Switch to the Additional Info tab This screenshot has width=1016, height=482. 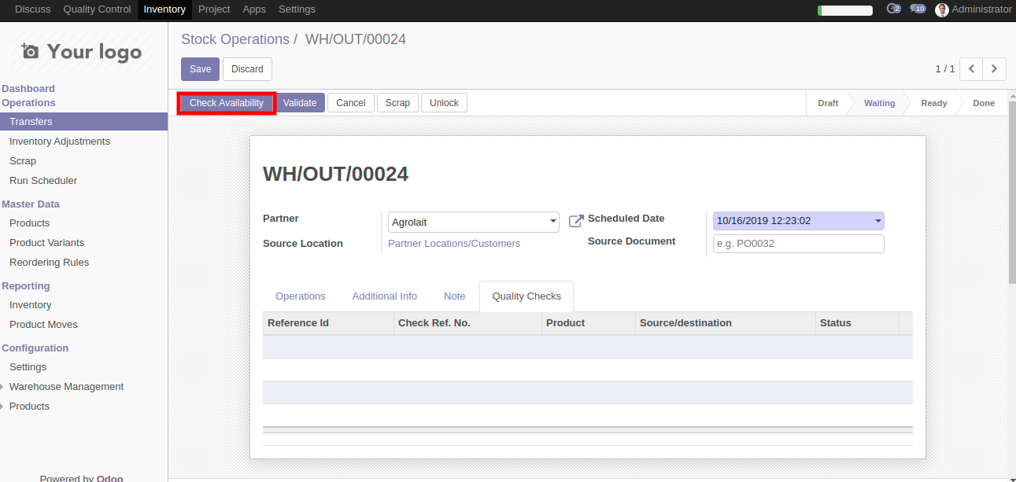click(x=384, y=296)
